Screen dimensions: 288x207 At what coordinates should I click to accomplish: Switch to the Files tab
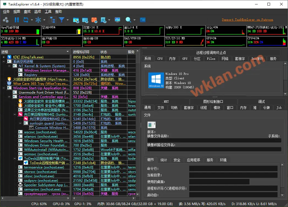211,59
